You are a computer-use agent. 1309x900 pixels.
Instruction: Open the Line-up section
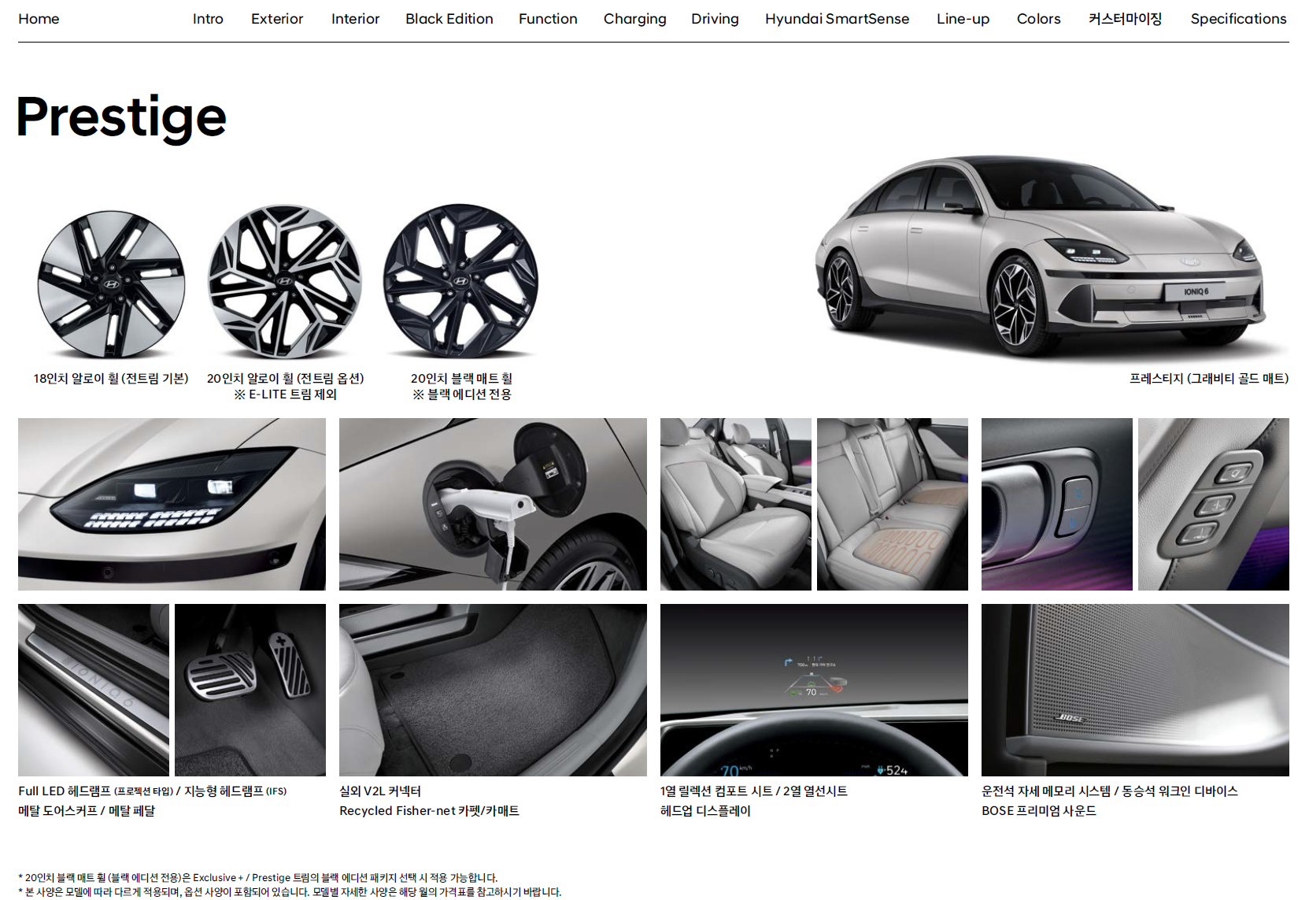click(x=963, y=19)
